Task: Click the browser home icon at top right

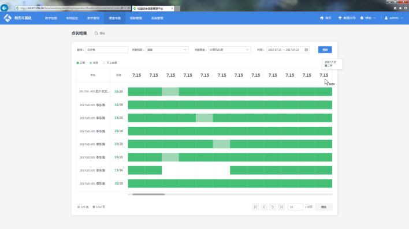Action: tap(395, 8)
